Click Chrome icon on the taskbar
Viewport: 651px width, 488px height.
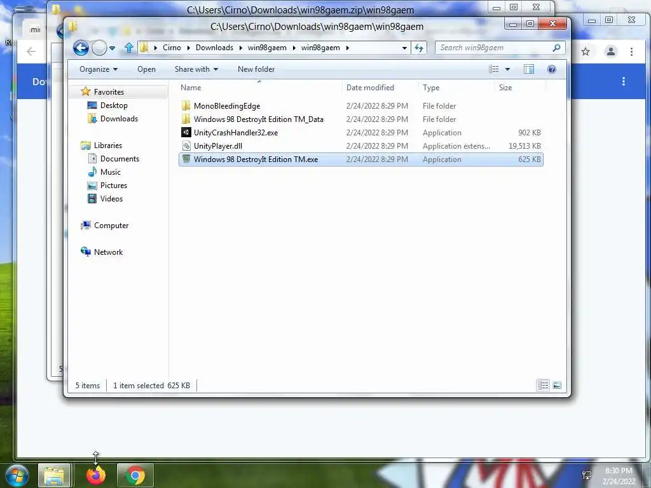(135, 475)
